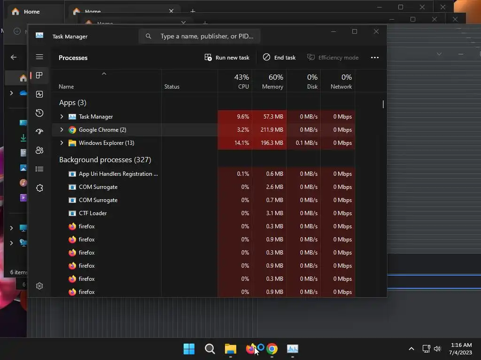
Task: Expand the Google Chrome (2) group
Action: coord(62,130)
